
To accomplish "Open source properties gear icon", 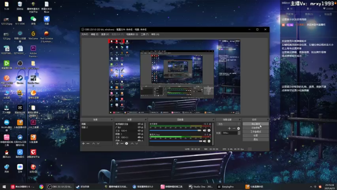I will (x=126, y=144).
